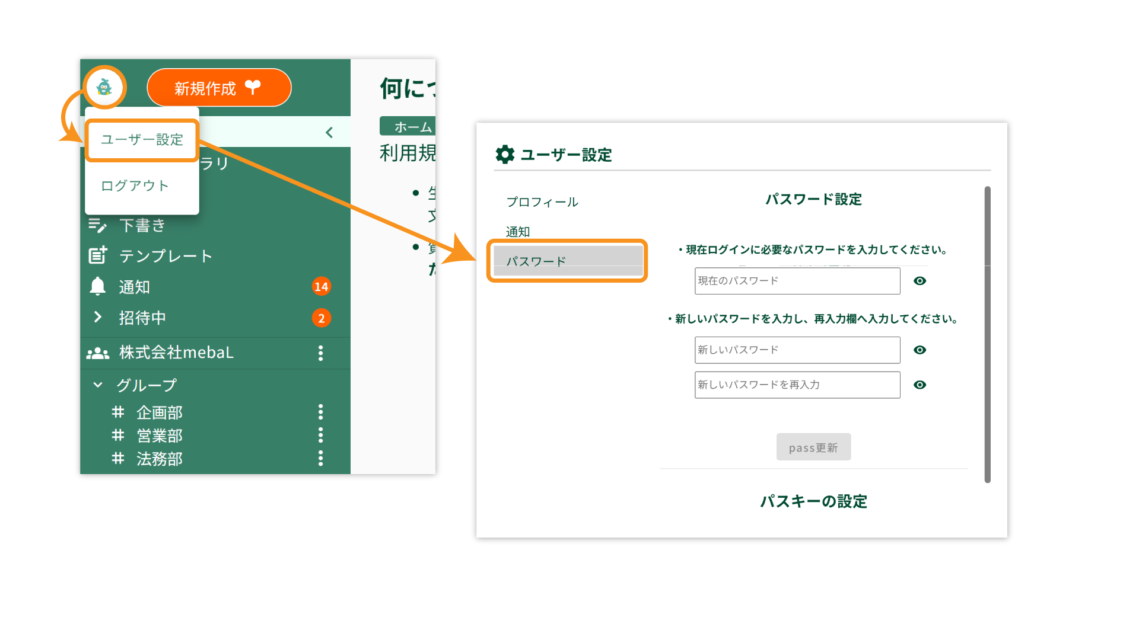
Task: Click the user avatar icon
Action: 104,88
